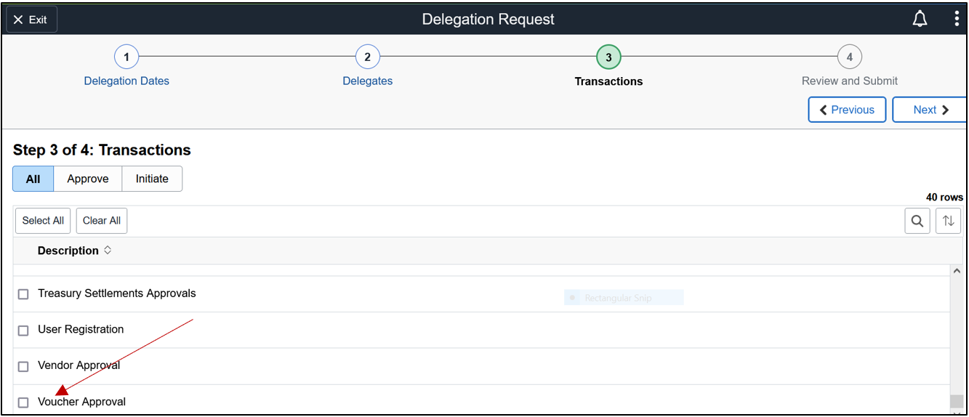Switch to the Approve filter tab

click(88, 179)
